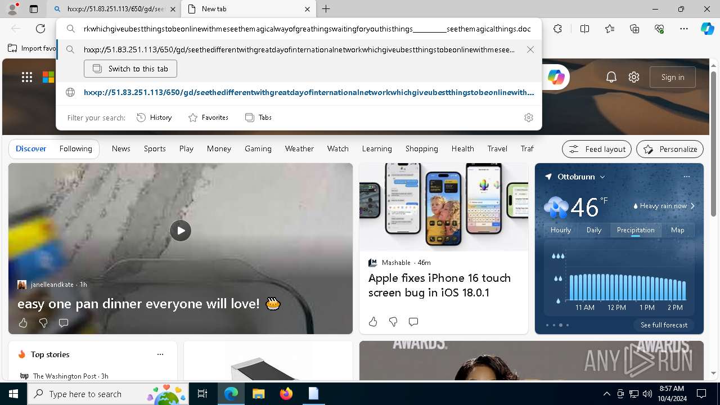Open page settings gear icon
This screenshot has height=405, width=720.
(634, 77)
